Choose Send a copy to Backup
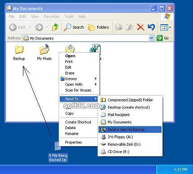 [x=130, y=130]
